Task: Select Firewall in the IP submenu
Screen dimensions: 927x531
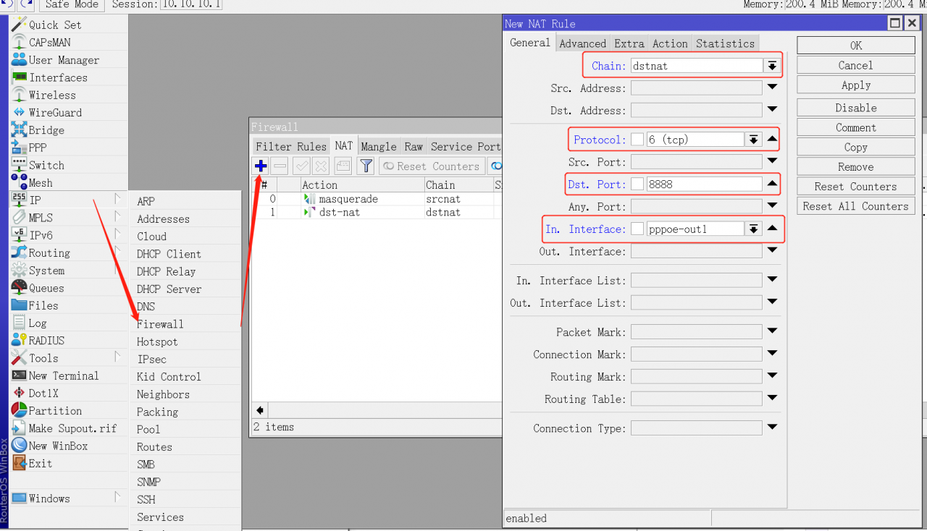Action: point(160,324)
